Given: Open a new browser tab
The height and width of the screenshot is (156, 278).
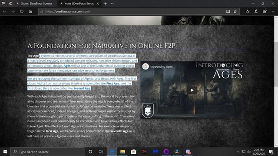Looking at the screenshot, I should pyautogui.click(x=105, y=3).
